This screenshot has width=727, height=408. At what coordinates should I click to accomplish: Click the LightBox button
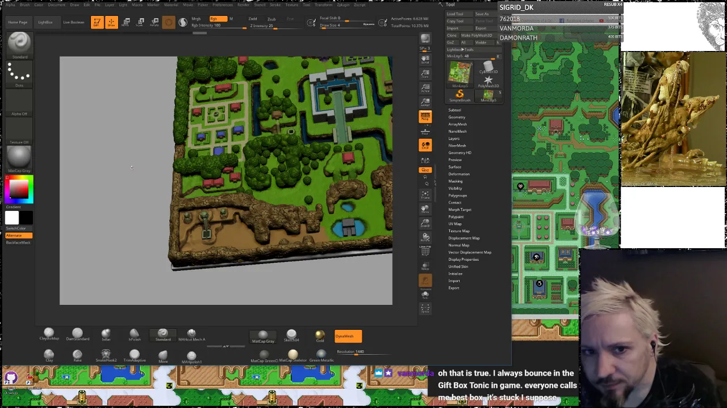click(45, 22)
